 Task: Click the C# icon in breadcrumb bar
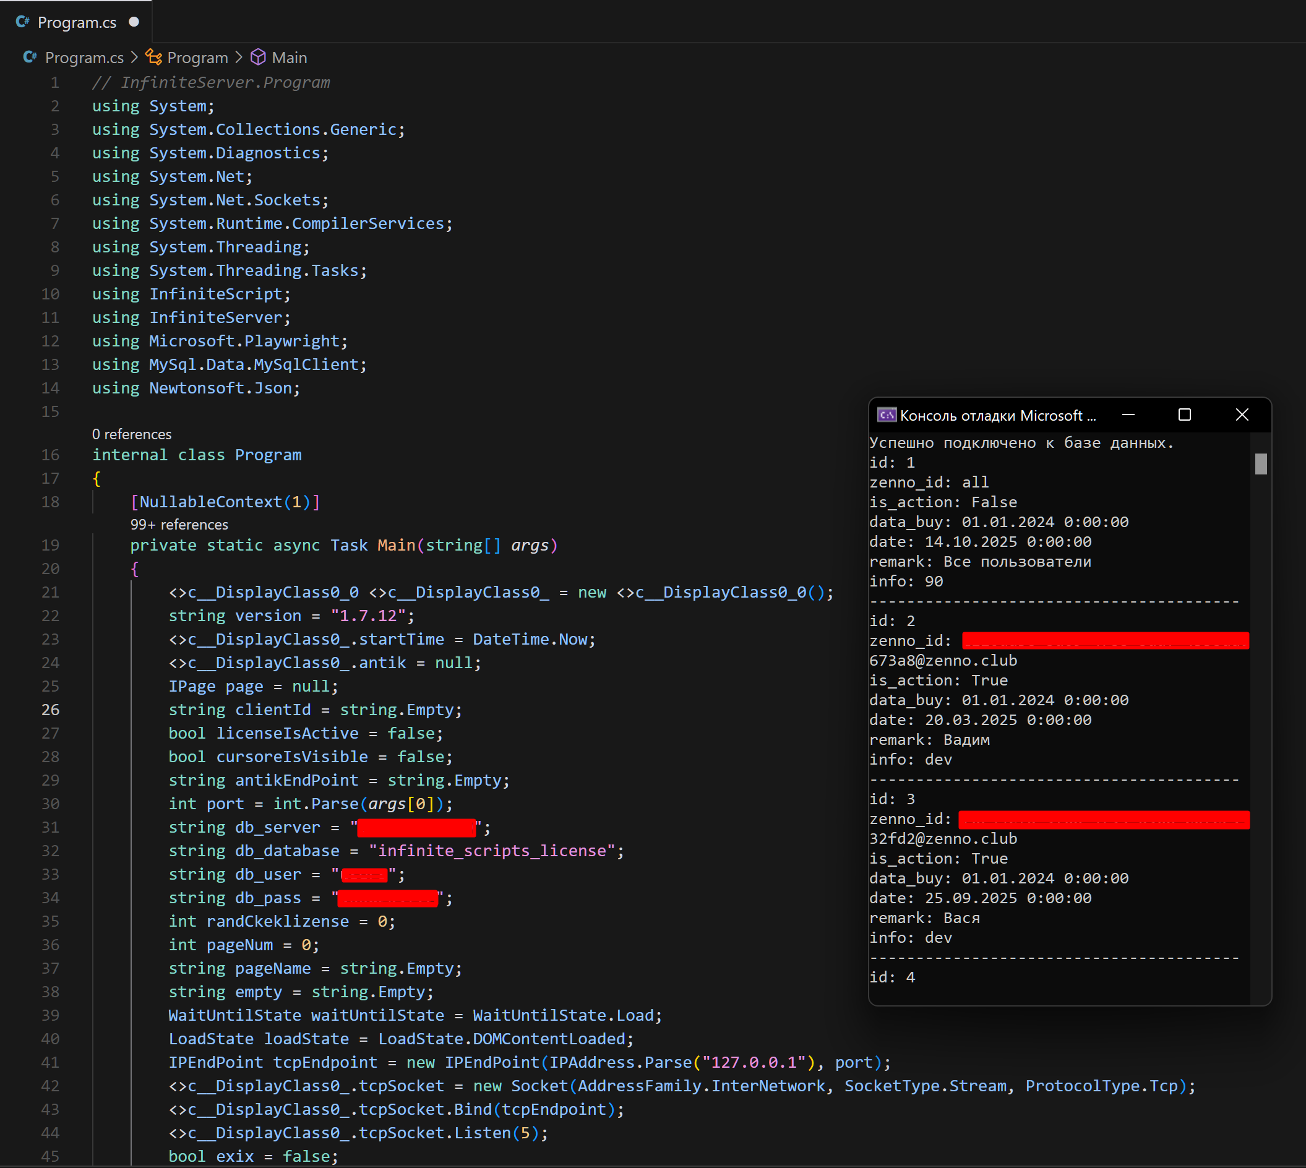pyautogui.click(x=30, y=57)
